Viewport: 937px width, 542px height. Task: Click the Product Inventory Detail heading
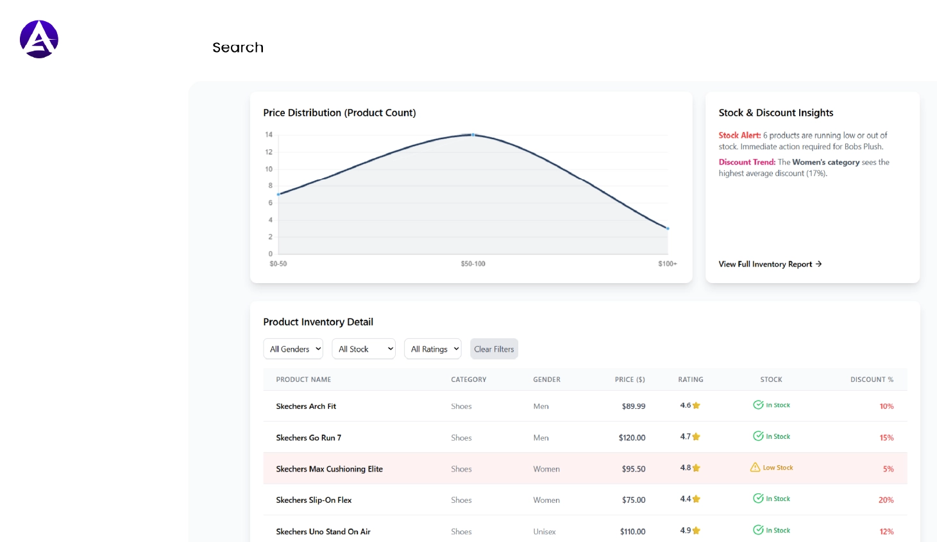(x=318, y=322)
